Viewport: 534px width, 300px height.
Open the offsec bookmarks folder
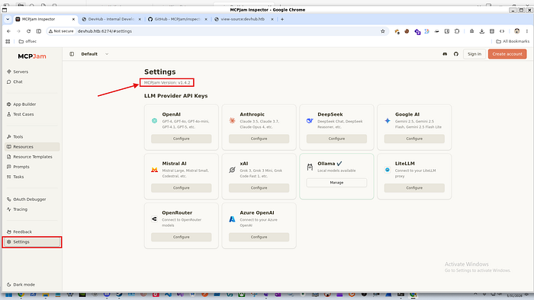pyautogui.click(x=27, y=41)
